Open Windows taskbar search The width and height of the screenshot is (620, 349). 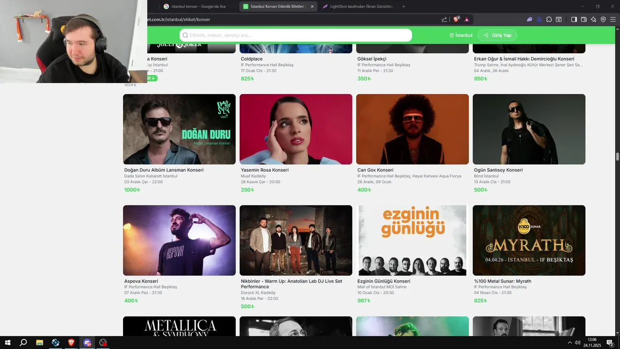tap(23, 343)
